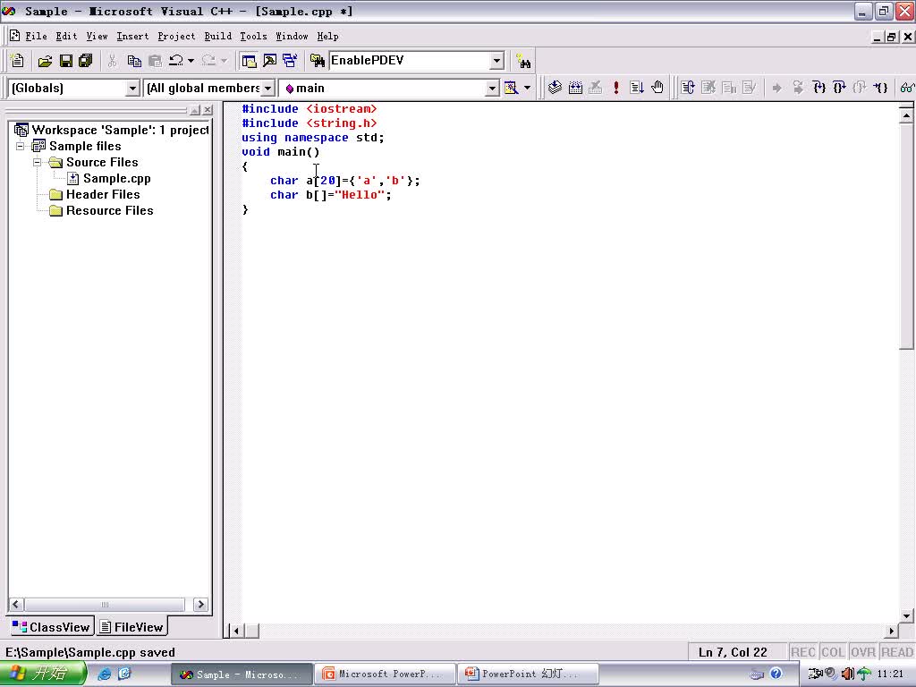Click the blue help tray icon
Screen dimensions: 916x687
click(776, 674)
